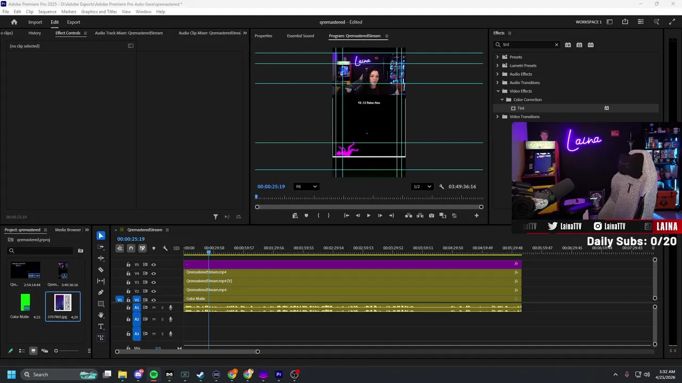The width and height of the screenshot is (682, 383).
Task: Select the Track Select Forward tool
Action: (x=101, y=247)
